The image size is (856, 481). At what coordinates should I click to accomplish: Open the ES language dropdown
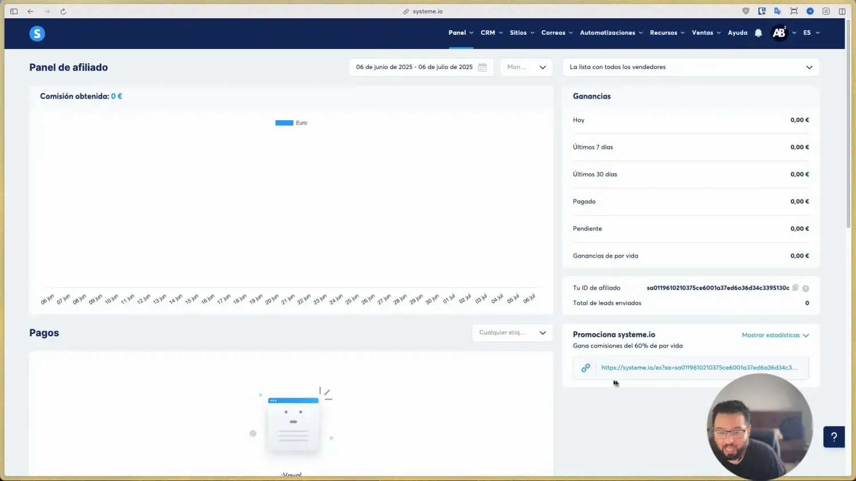coord(811,33)
